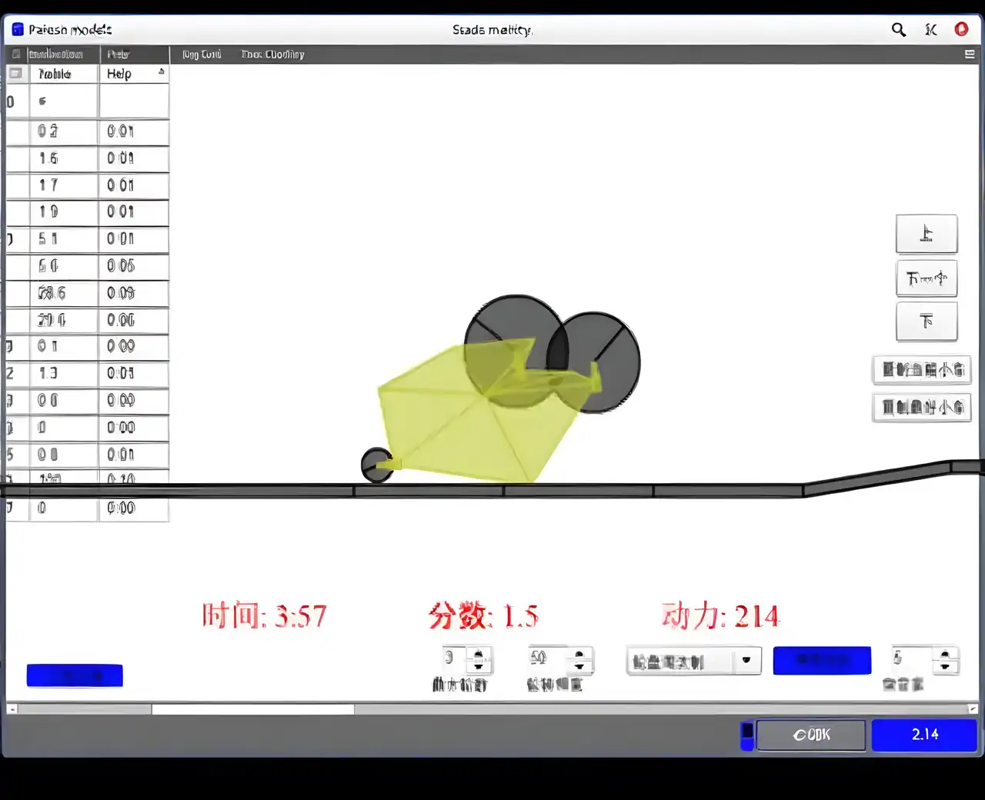Click the Seads title text at window top

tap(492, 30)
